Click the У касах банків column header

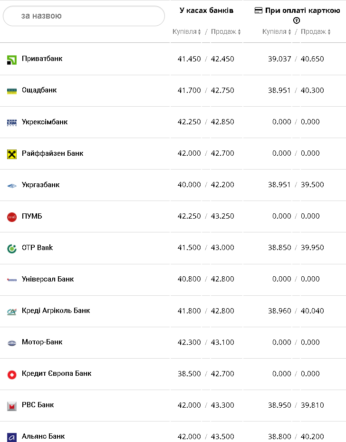pyautogui.click(x=206, y=10)
